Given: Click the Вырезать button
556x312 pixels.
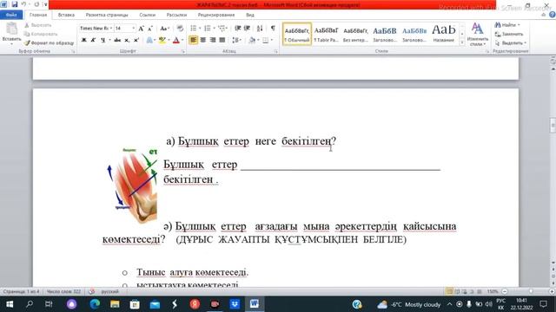Looking at the screenshot, I should (x=38, y=25).
